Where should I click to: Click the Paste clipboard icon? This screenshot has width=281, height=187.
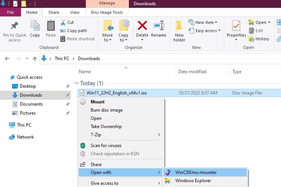51,25
